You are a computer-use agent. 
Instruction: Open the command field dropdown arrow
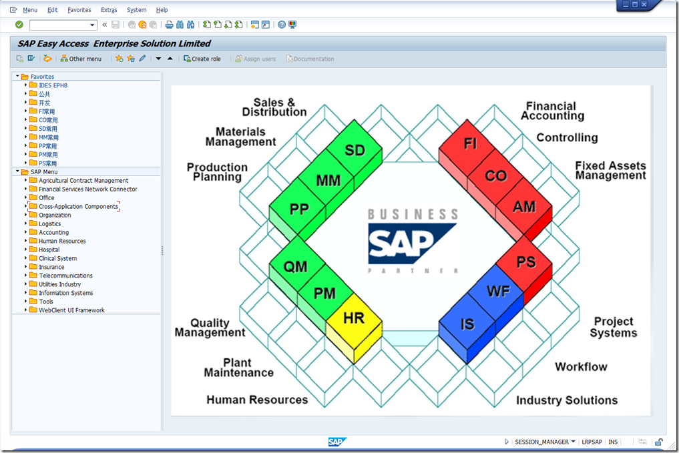pyautogui.click(x=92, y=25)
